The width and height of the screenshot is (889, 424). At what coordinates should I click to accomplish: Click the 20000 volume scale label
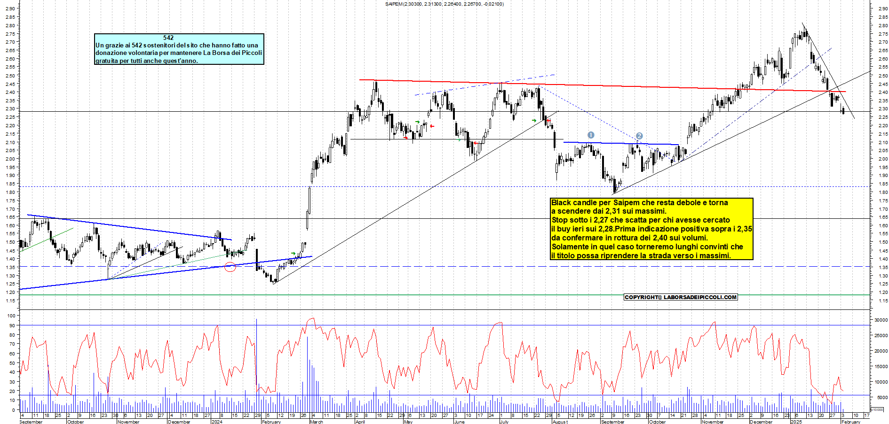tap(881, 351)
